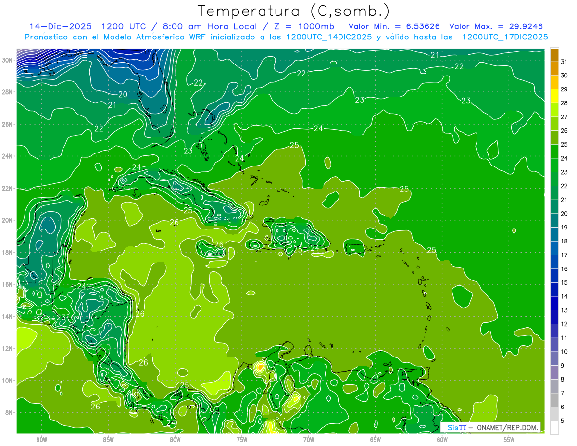
Task: Select the white swatch at the legend bottom
Action: pyautogui.click(x=554, y=428)
